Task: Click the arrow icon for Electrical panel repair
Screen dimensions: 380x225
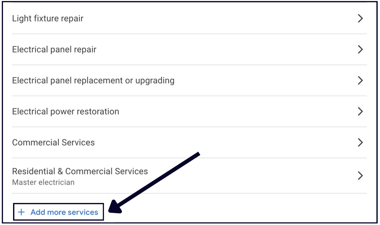Action: coord(360,49)
